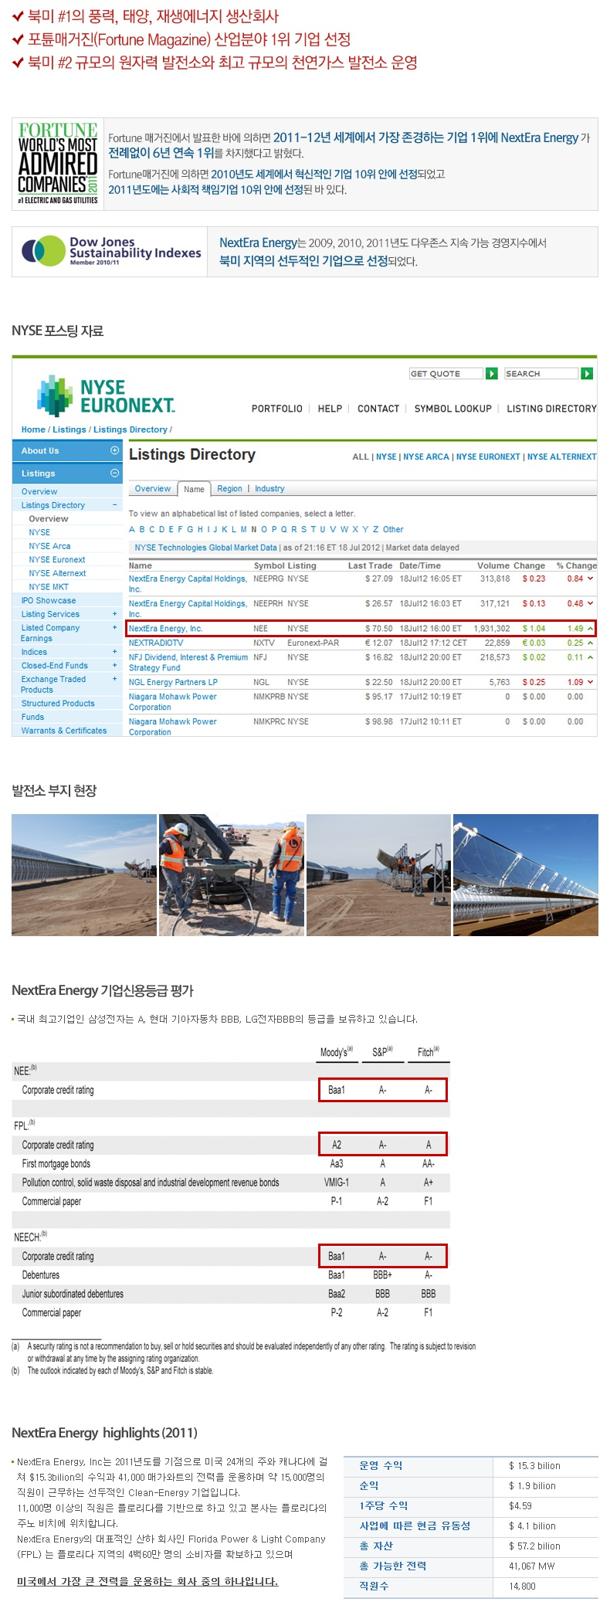
Task: Open NYSE Alternext in the sidebar
Action: [57, 573]
